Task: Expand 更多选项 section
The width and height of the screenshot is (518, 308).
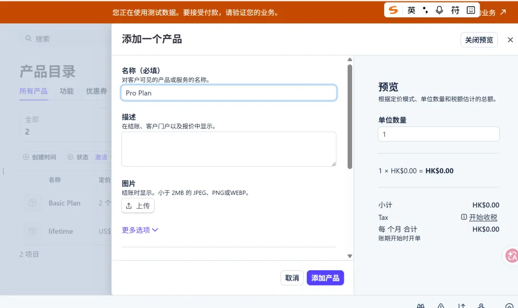Action: coord(140,230)
